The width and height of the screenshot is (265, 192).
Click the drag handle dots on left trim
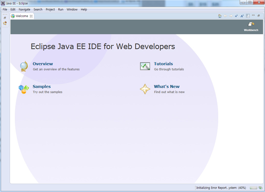pos(5,15)
